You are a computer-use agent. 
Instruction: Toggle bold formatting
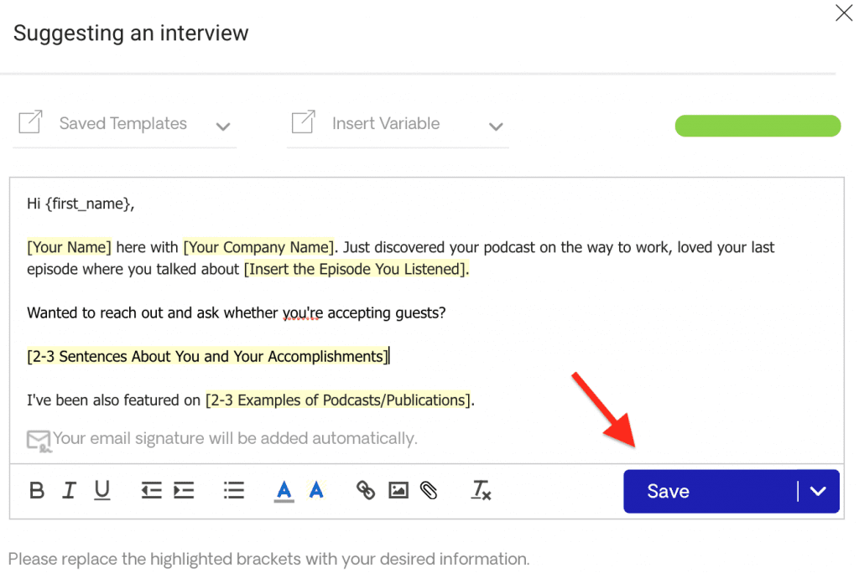pyautogui.click(x=37, y=490)
